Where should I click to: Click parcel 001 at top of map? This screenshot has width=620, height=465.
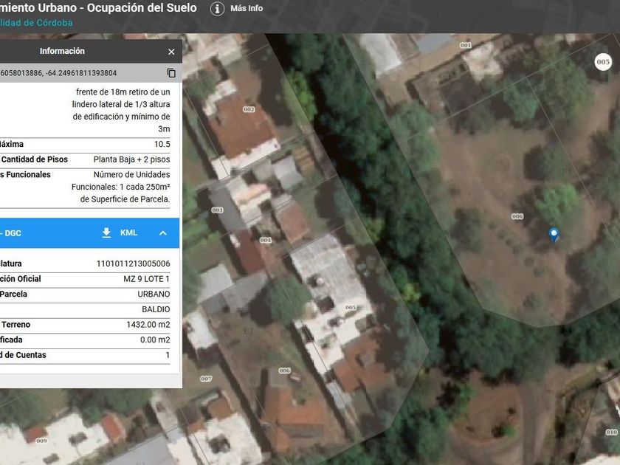pos(465,45)
